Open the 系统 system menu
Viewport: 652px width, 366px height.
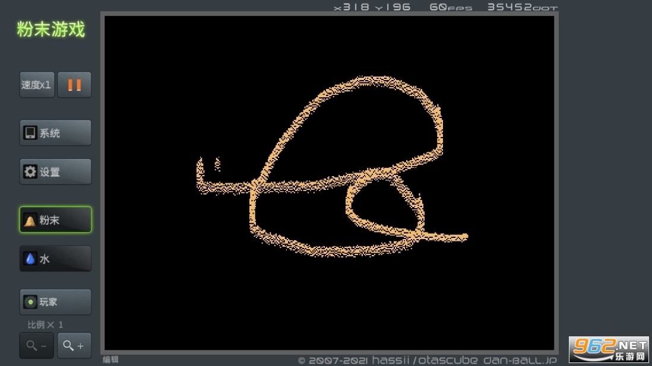55,133
